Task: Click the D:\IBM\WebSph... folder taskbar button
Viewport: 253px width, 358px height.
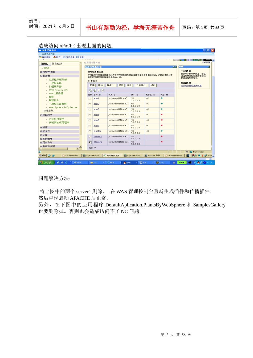Action: coord(174,156)
